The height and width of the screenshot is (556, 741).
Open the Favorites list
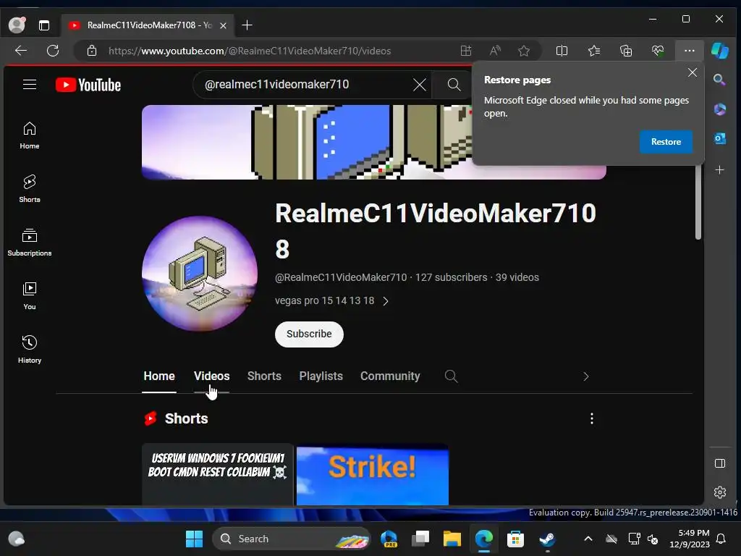coord(594,51)
